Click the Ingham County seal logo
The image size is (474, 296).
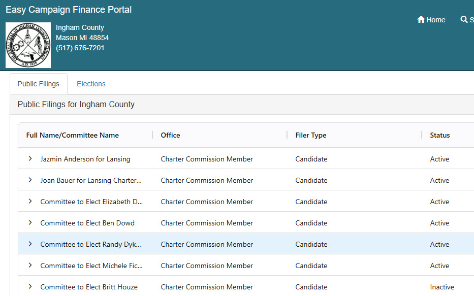click(28, 45)
